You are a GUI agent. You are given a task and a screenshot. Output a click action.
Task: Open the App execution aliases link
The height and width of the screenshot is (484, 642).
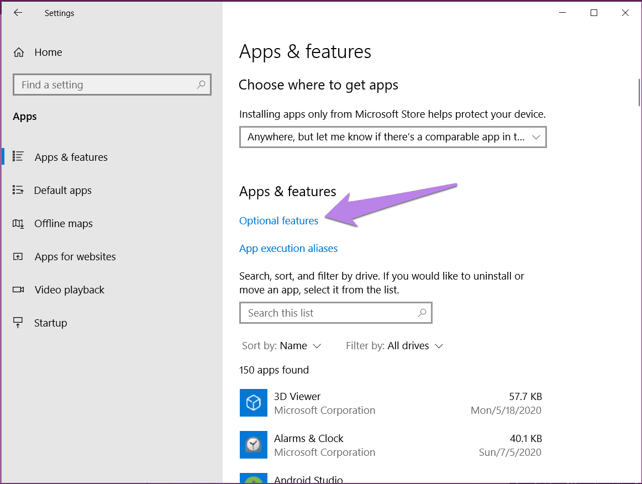(x=288, y=249)
